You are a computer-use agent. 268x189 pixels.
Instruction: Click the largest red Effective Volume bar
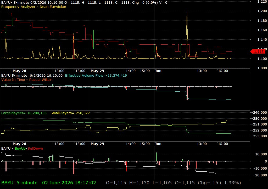(187, 93)
